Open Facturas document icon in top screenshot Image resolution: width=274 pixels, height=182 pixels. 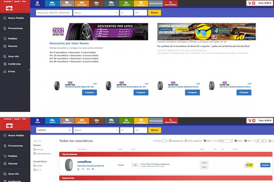click(x=5, y=46)
